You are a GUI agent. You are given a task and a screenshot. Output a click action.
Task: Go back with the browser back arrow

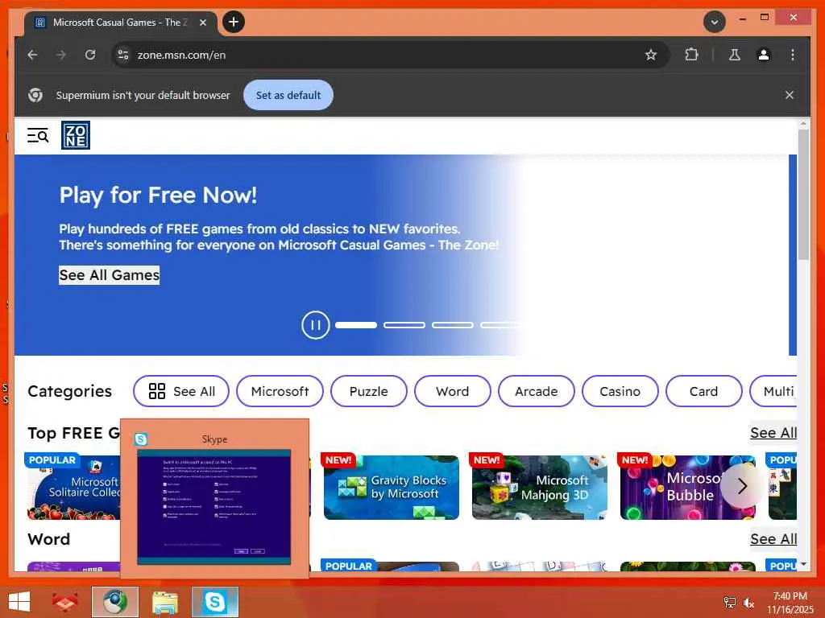32,55
